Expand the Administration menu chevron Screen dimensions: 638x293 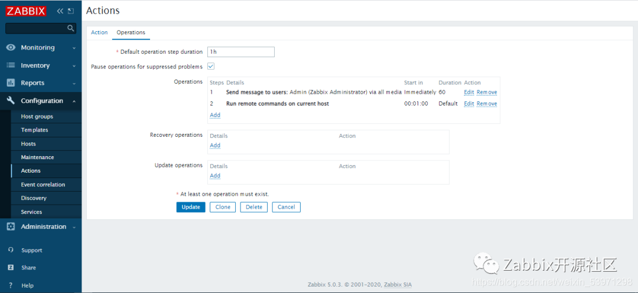coord(74,227)
